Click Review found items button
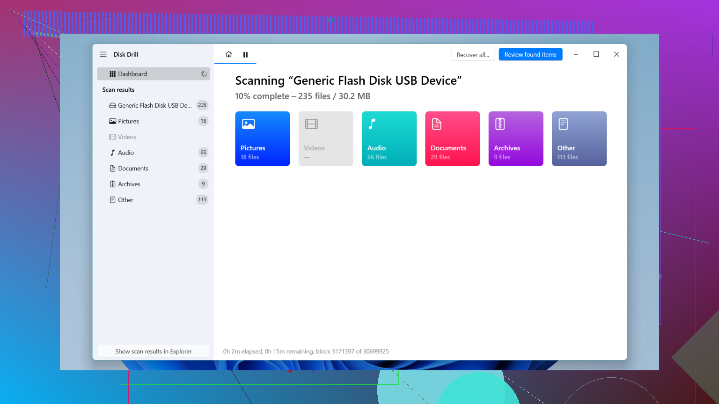Viewport: 719px width, 404px height. pyautogui.click(x=530, y=54)
